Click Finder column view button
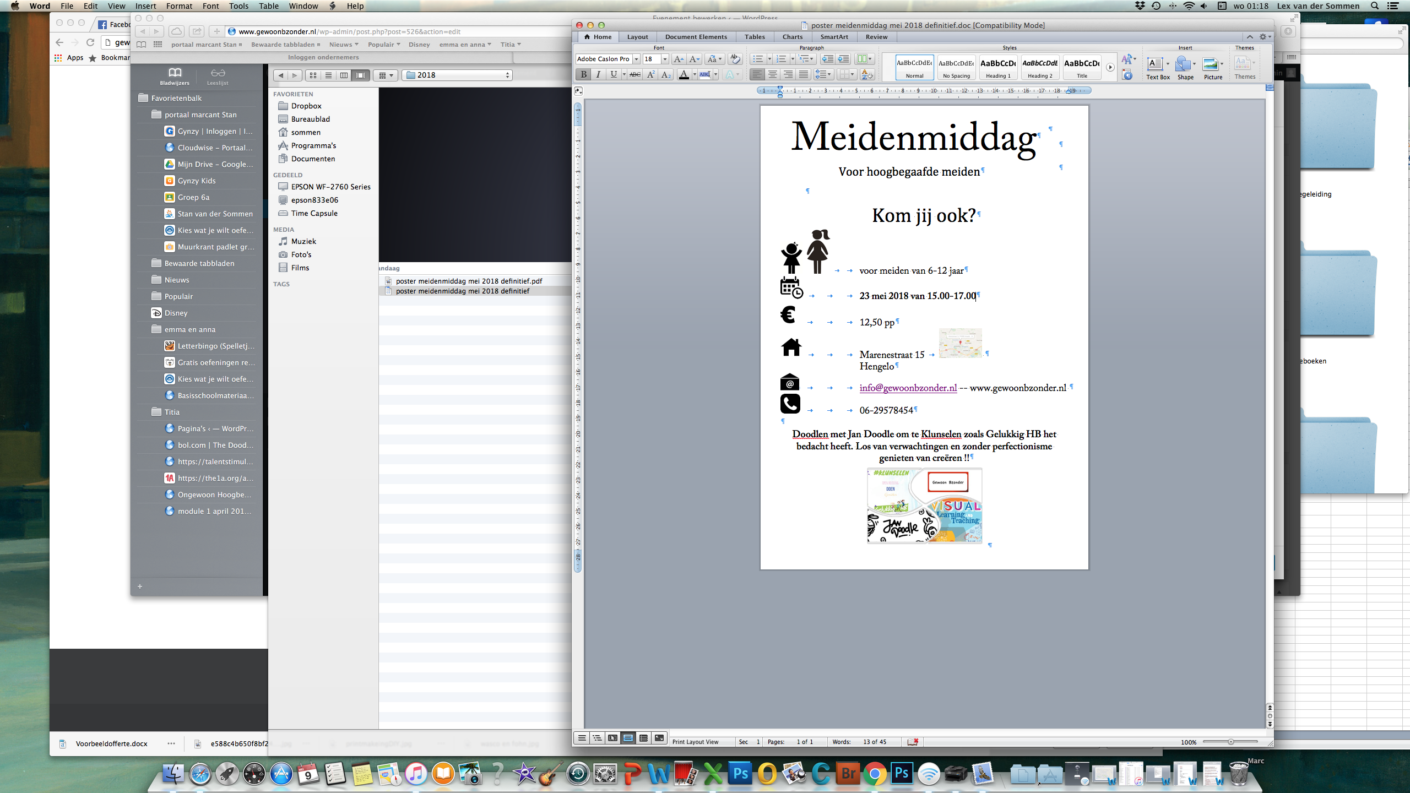The image size is (1410, 793). [x=344, y=75]
